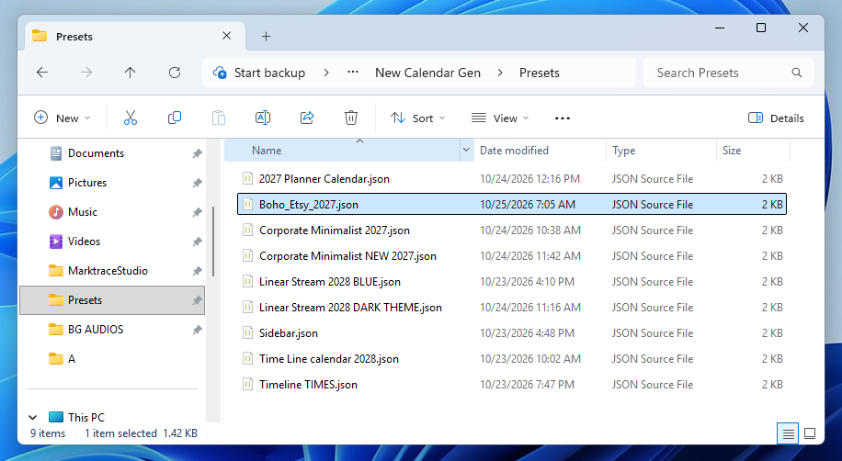Click the Presets breadcrumb segment
This screenshot has height=461, width=842.
point(540,73)
